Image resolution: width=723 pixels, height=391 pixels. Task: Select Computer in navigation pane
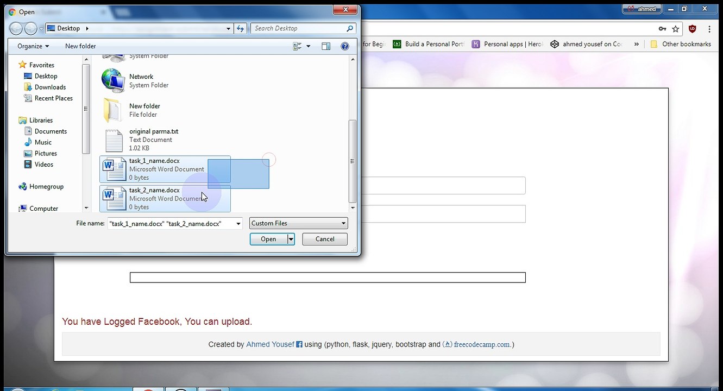point(43,209)
